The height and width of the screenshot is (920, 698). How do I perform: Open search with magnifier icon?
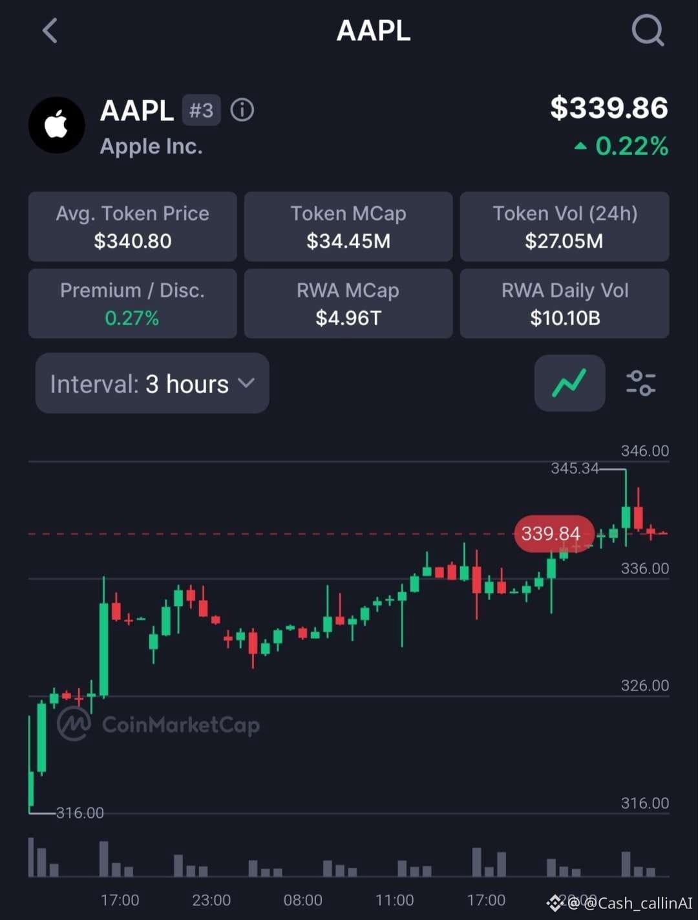pos(648,30)
